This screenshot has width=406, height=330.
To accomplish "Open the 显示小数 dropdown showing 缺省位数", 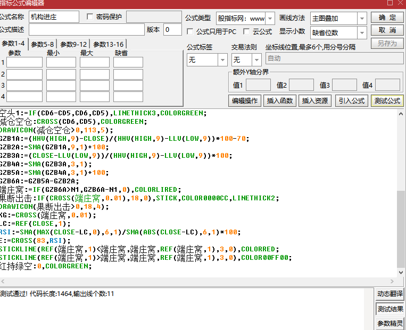I will (x=361, y=32).
